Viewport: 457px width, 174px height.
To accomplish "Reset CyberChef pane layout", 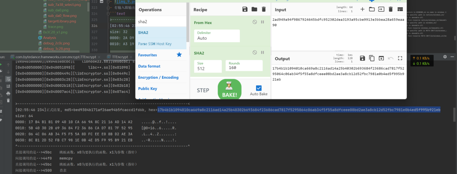I will (x=400, y=9).
